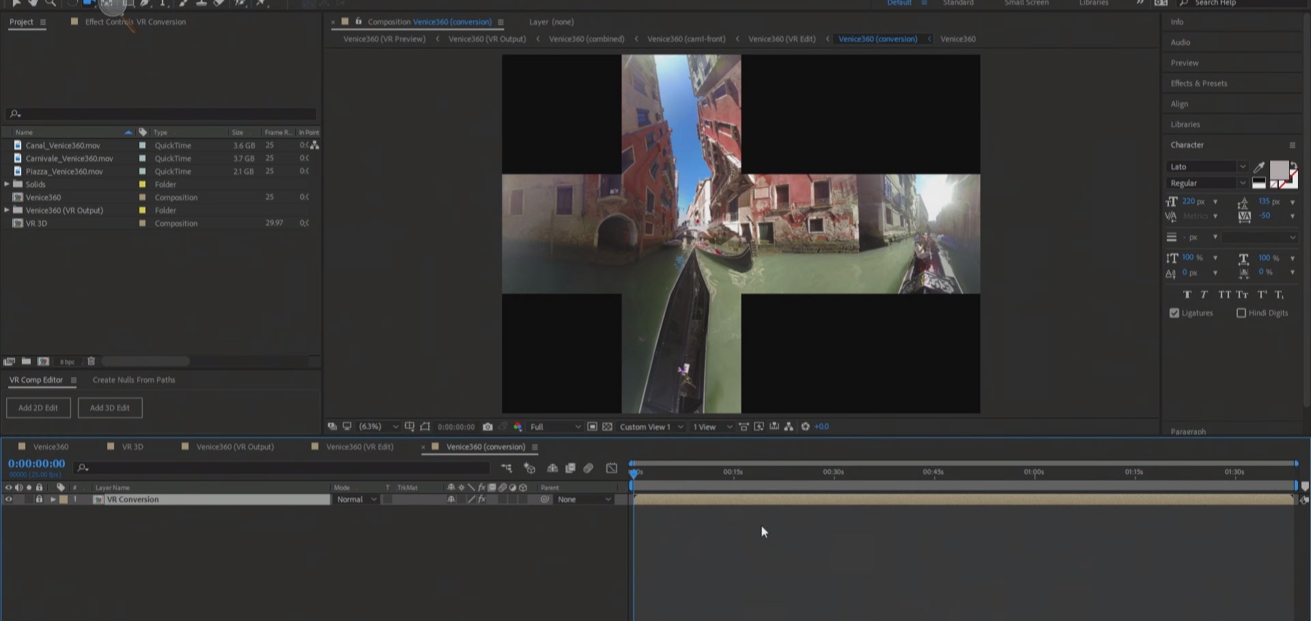Click the new composition icon in Project panel

(x=43, y=361)
